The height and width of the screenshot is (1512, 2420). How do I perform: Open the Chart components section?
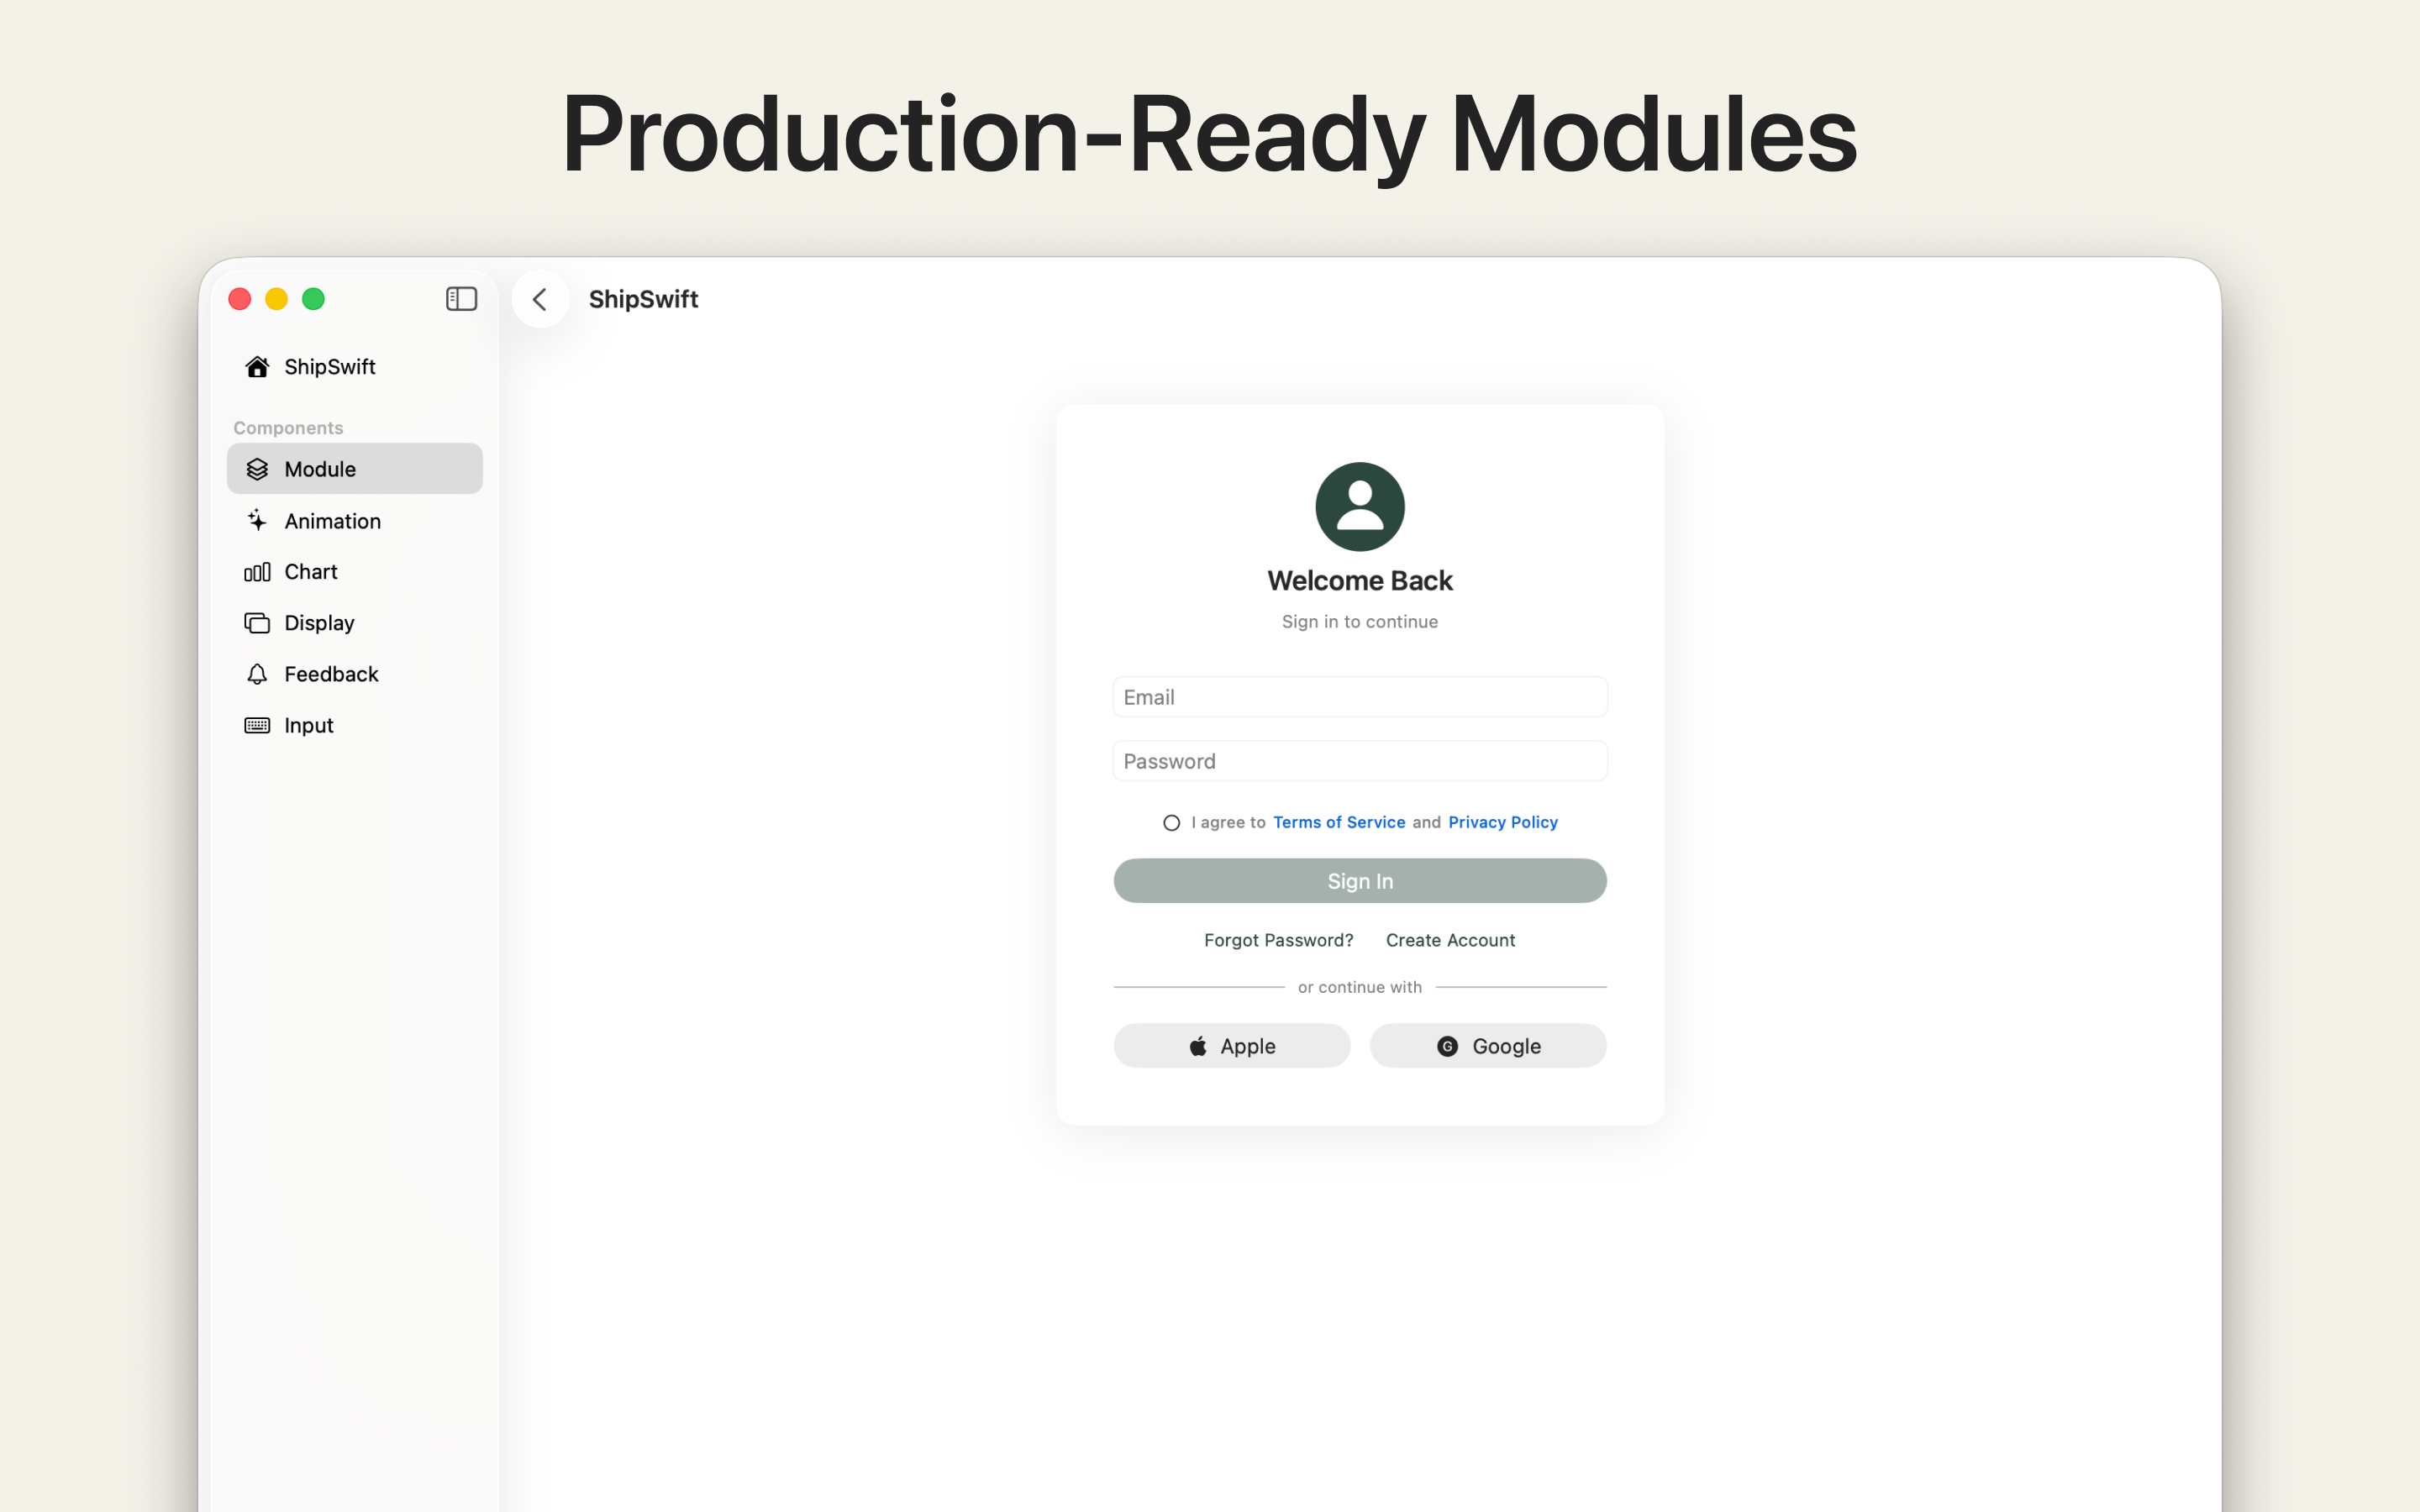pos(354,572)
